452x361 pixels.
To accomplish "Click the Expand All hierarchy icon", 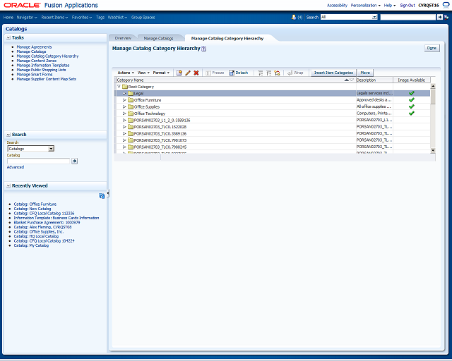I will point(261,73).
